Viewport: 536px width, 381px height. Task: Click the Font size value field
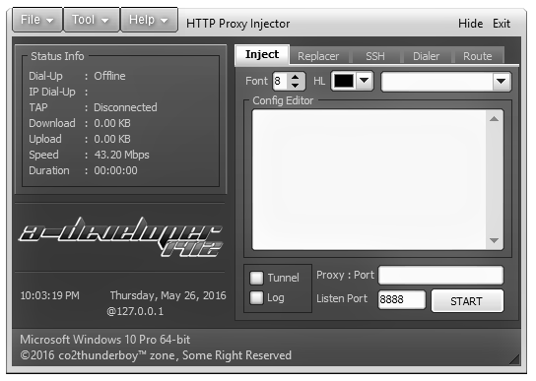[x=281, y=81]
